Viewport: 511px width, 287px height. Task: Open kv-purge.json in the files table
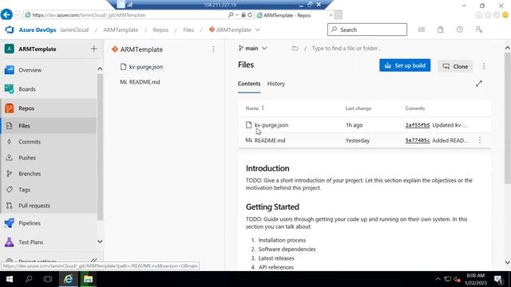271,125
